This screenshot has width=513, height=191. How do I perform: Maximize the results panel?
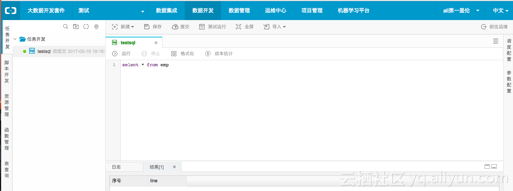click(487, 166)
